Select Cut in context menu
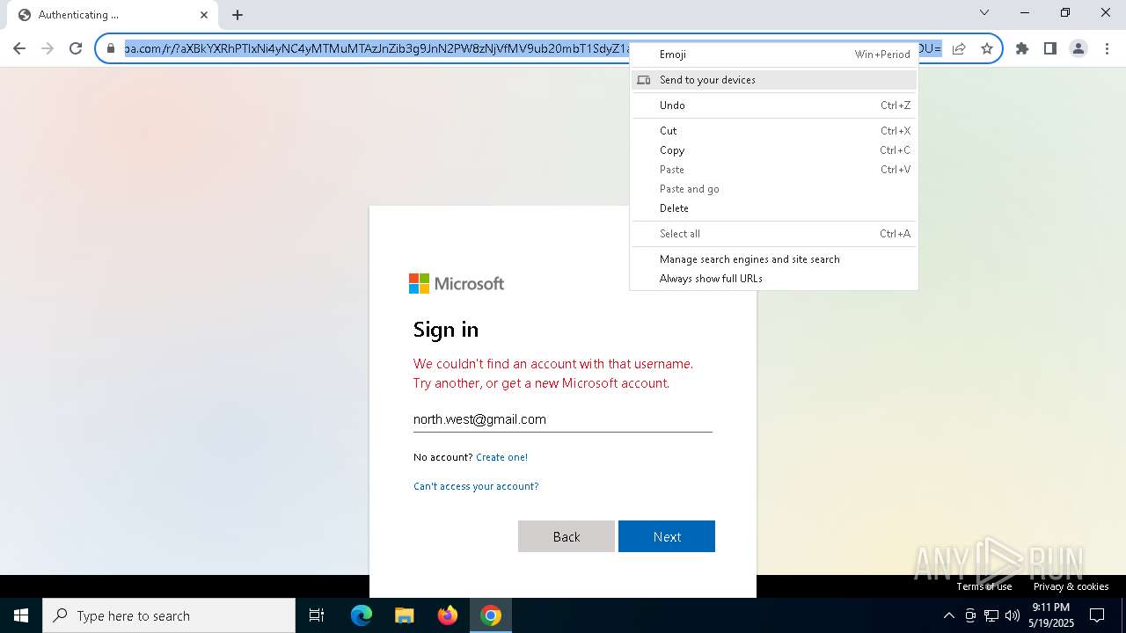Screen dimensions: 1126x633 point(774,131)
